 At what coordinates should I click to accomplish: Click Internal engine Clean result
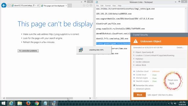(154, 78)
